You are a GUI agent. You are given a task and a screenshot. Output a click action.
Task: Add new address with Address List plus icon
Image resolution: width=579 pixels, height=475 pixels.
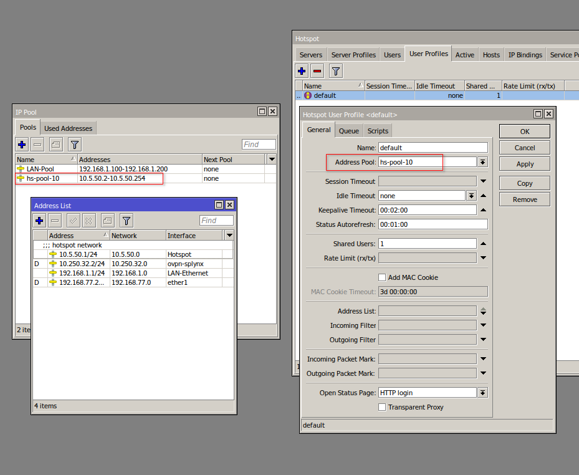(39, 221)
